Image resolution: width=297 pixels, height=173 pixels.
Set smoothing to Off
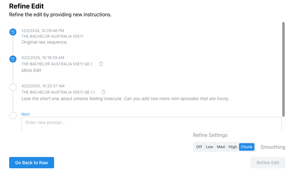click(x=199, y=147)
